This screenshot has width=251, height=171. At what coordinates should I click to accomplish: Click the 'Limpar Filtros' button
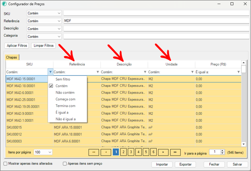pyautogui.click(x=43, y=46)
